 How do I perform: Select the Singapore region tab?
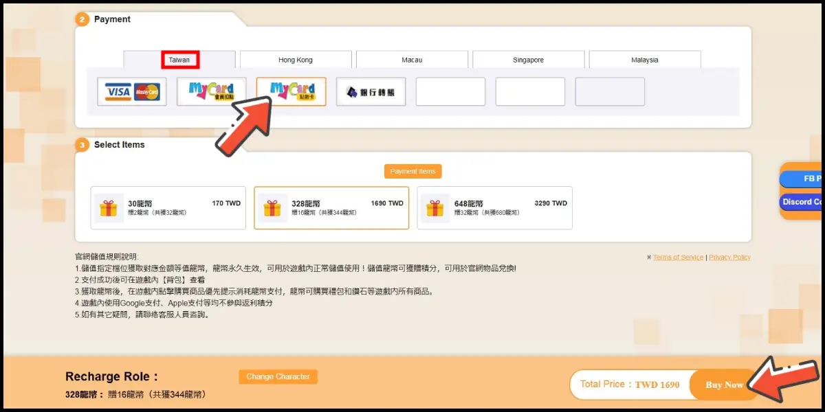[x=528, y=60]
